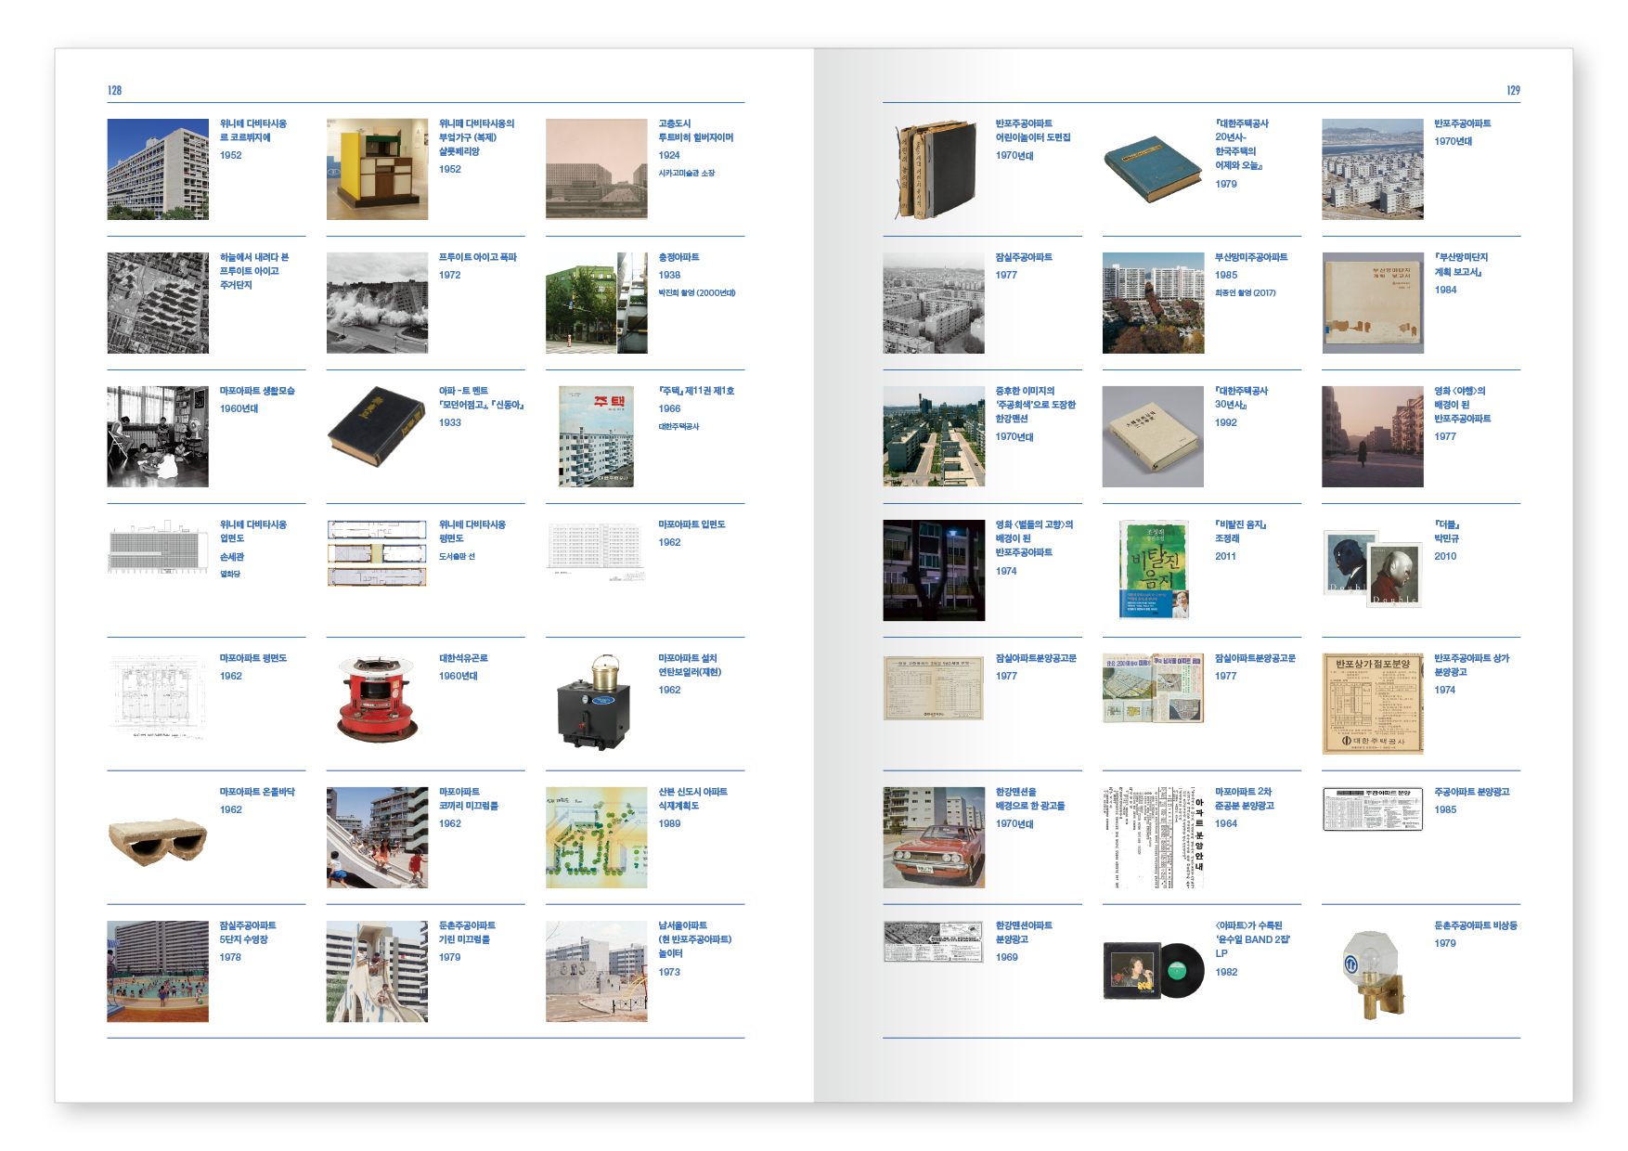1628x1151 pixels.
Task: Select the '1970년대' year under 어린이놀이터 도면집
Action: pyautogui.click(x=1014, y=155)
